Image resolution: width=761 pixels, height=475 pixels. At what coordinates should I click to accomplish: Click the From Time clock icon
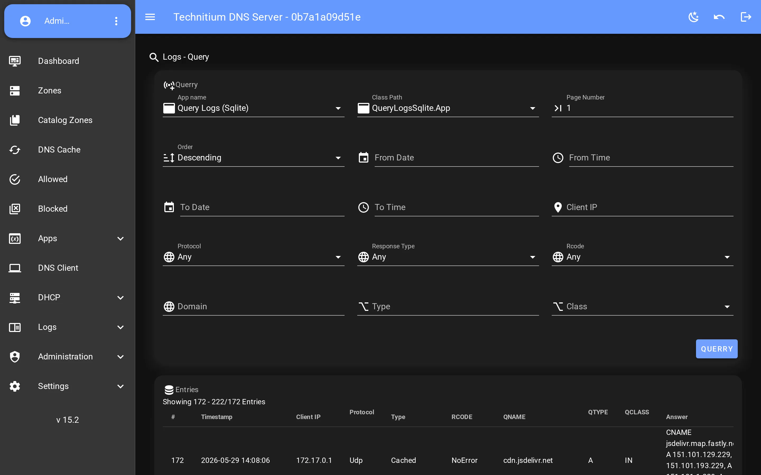pyautogui.click(x=558, y=158)
